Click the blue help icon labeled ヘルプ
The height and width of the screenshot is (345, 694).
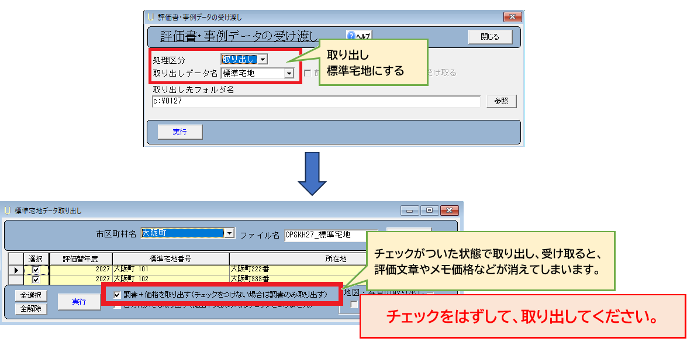tap(352, 36)
